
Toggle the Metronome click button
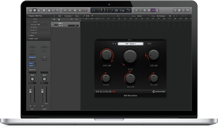point(157,10)
